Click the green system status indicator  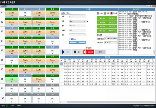pos(7,106)
